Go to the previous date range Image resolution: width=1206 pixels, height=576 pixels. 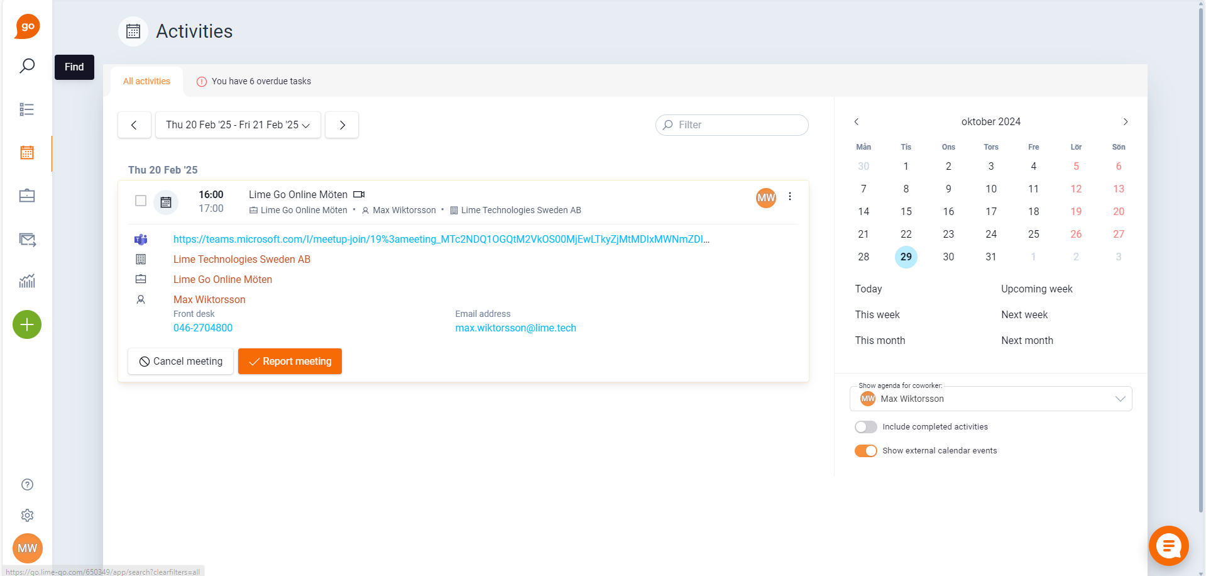(x=134, y=125)
